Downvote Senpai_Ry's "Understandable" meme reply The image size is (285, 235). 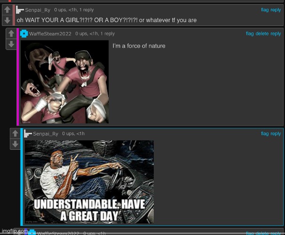click(15, 144)
